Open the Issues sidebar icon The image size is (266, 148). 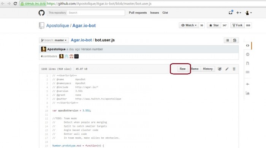tap(248, 54)
